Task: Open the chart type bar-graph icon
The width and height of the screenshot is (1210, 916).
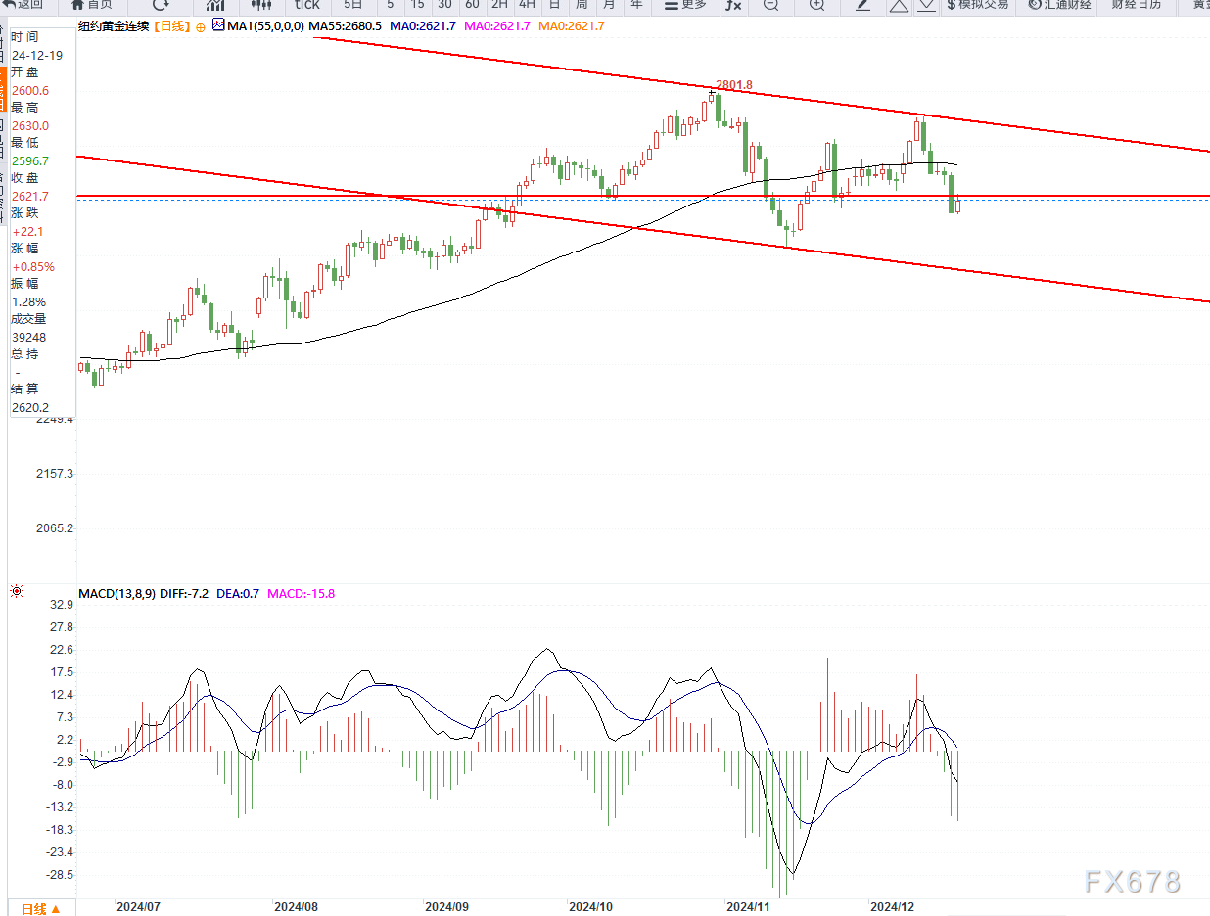Action: (215, 5)
